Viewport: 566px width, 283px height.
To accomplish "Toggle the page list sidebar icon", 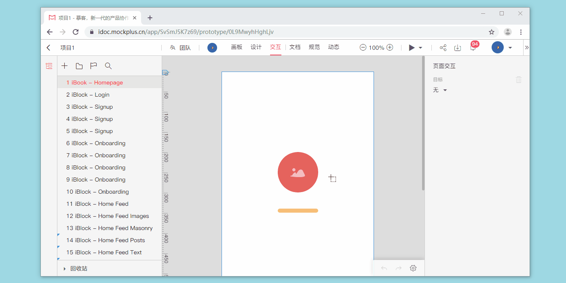I will pos(49,66).
